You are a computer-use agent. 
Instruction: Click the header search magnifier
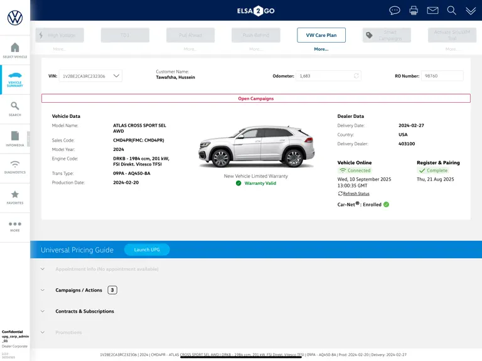[x=451, y=11]
